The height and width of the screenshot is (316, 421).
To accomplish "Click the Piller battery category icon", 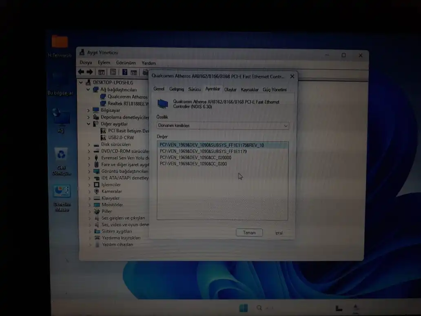I will pos(97,211).
